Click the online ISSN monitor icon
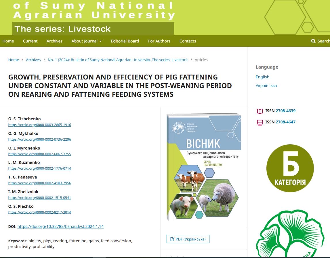 click(x=260, y=122)
